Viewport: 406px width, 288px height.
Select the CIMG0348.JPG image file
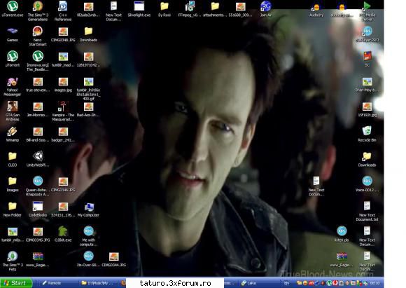(x=63, y=34)
